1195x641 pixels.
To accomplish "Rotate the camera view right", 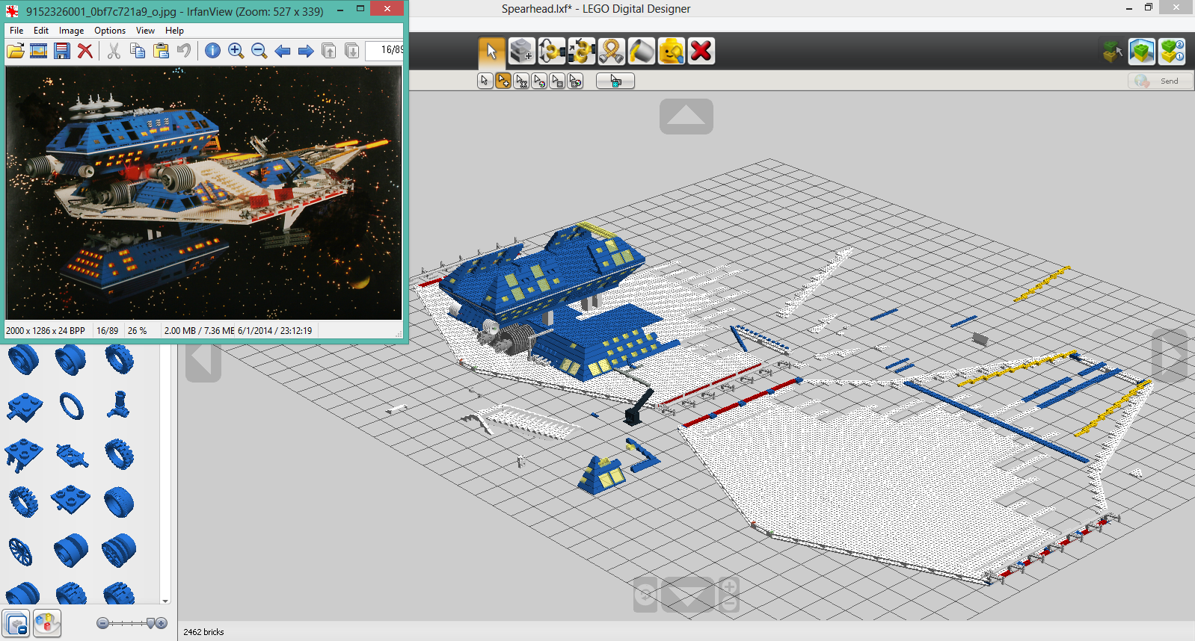I will point(1170,356).
